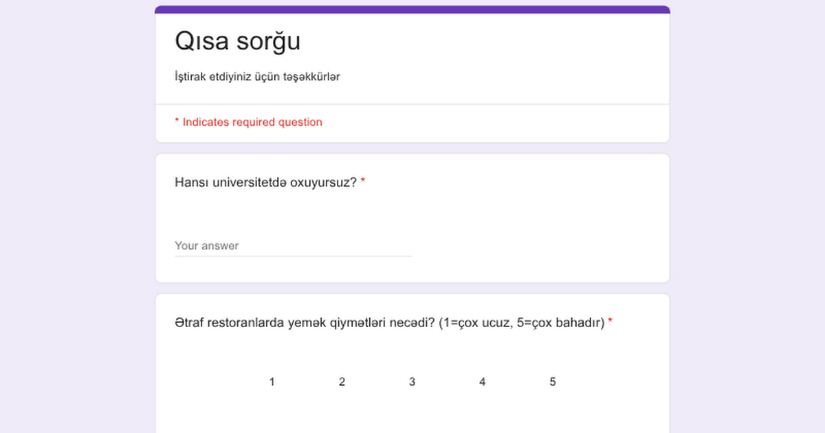Viewport: 825px width, 433px height.
Task: Select rating 1 on the price scale
Action: [x=272, y=382]
